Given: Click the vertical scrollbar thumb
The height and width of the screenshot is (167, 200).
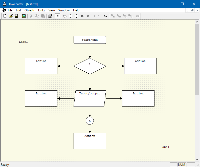Looking at the screenshot, I should (197, 59).
